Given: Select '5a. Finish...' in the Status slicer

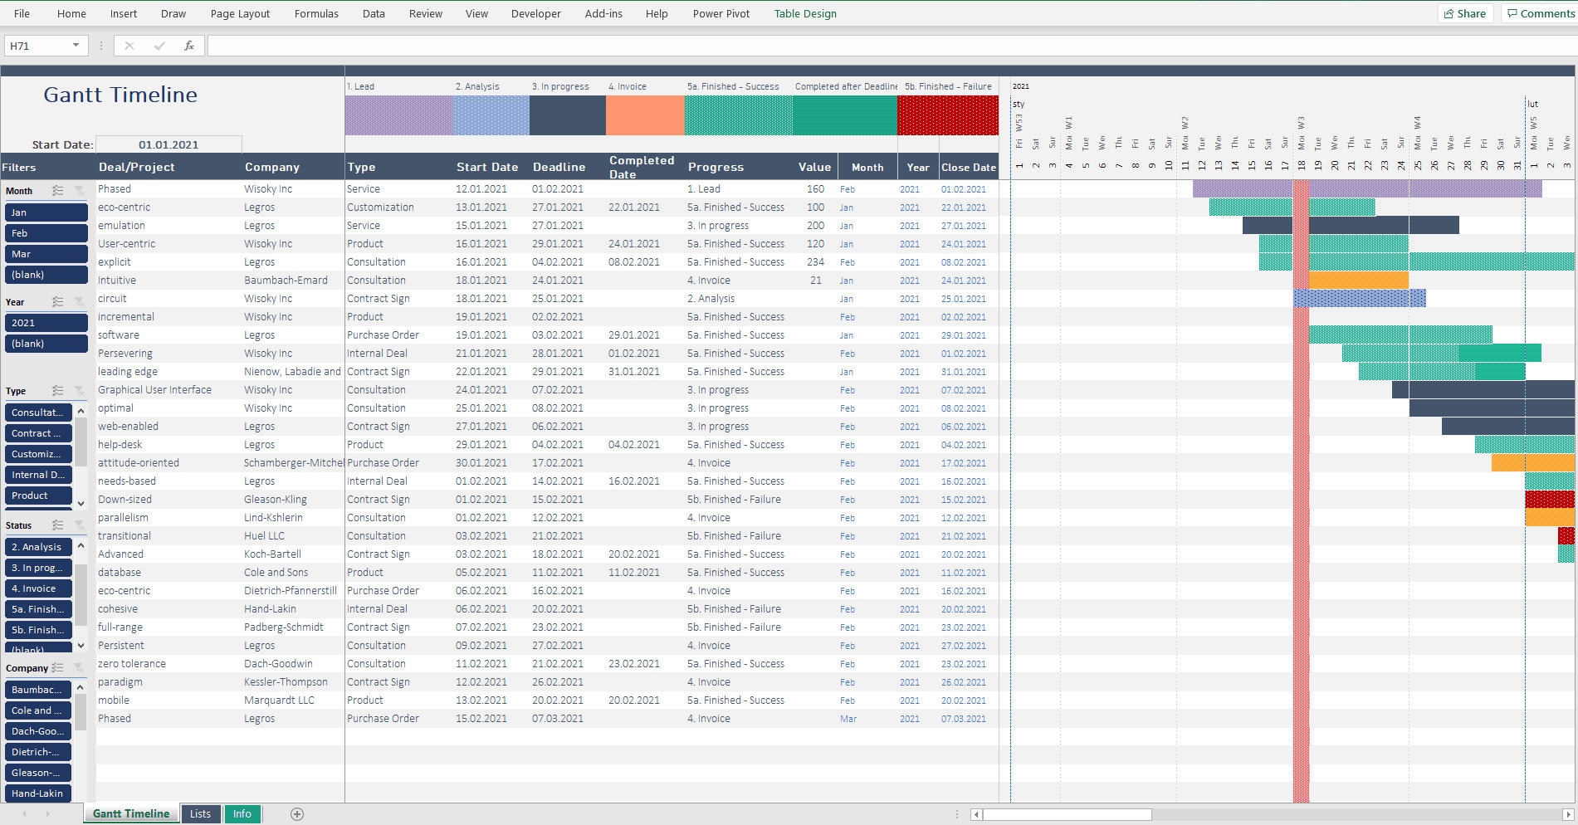Looking at the screenshot, I should point(37,608).
